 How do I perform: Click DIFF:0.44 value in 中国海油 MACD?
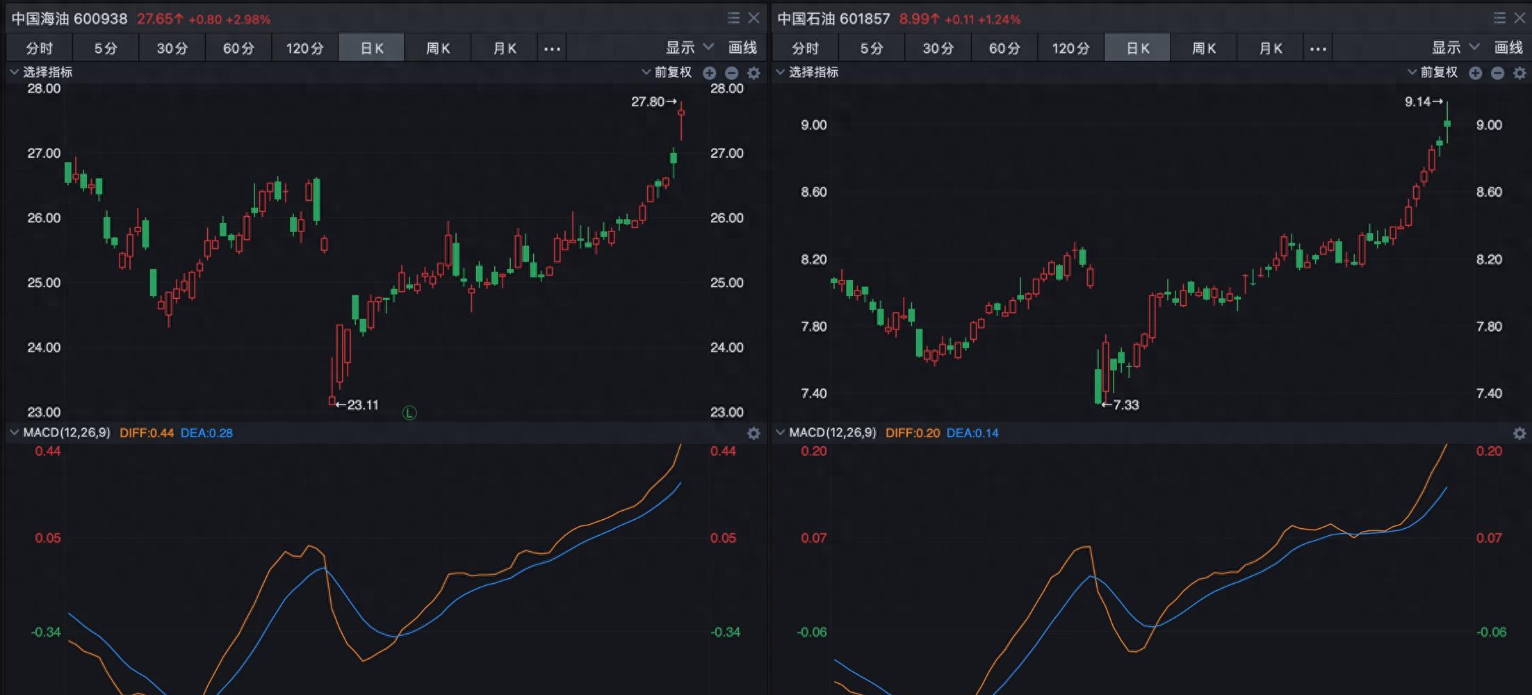[x=147, y=433]
